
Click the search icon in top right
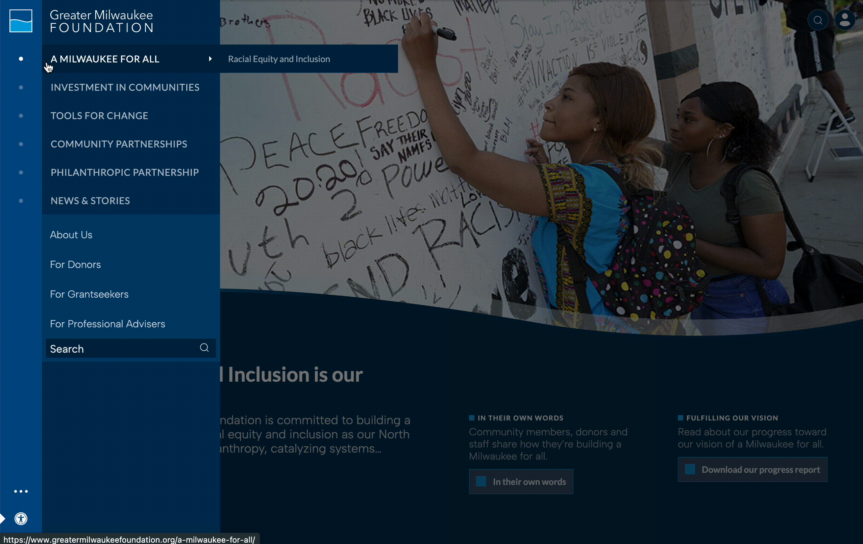click(817, 20)
